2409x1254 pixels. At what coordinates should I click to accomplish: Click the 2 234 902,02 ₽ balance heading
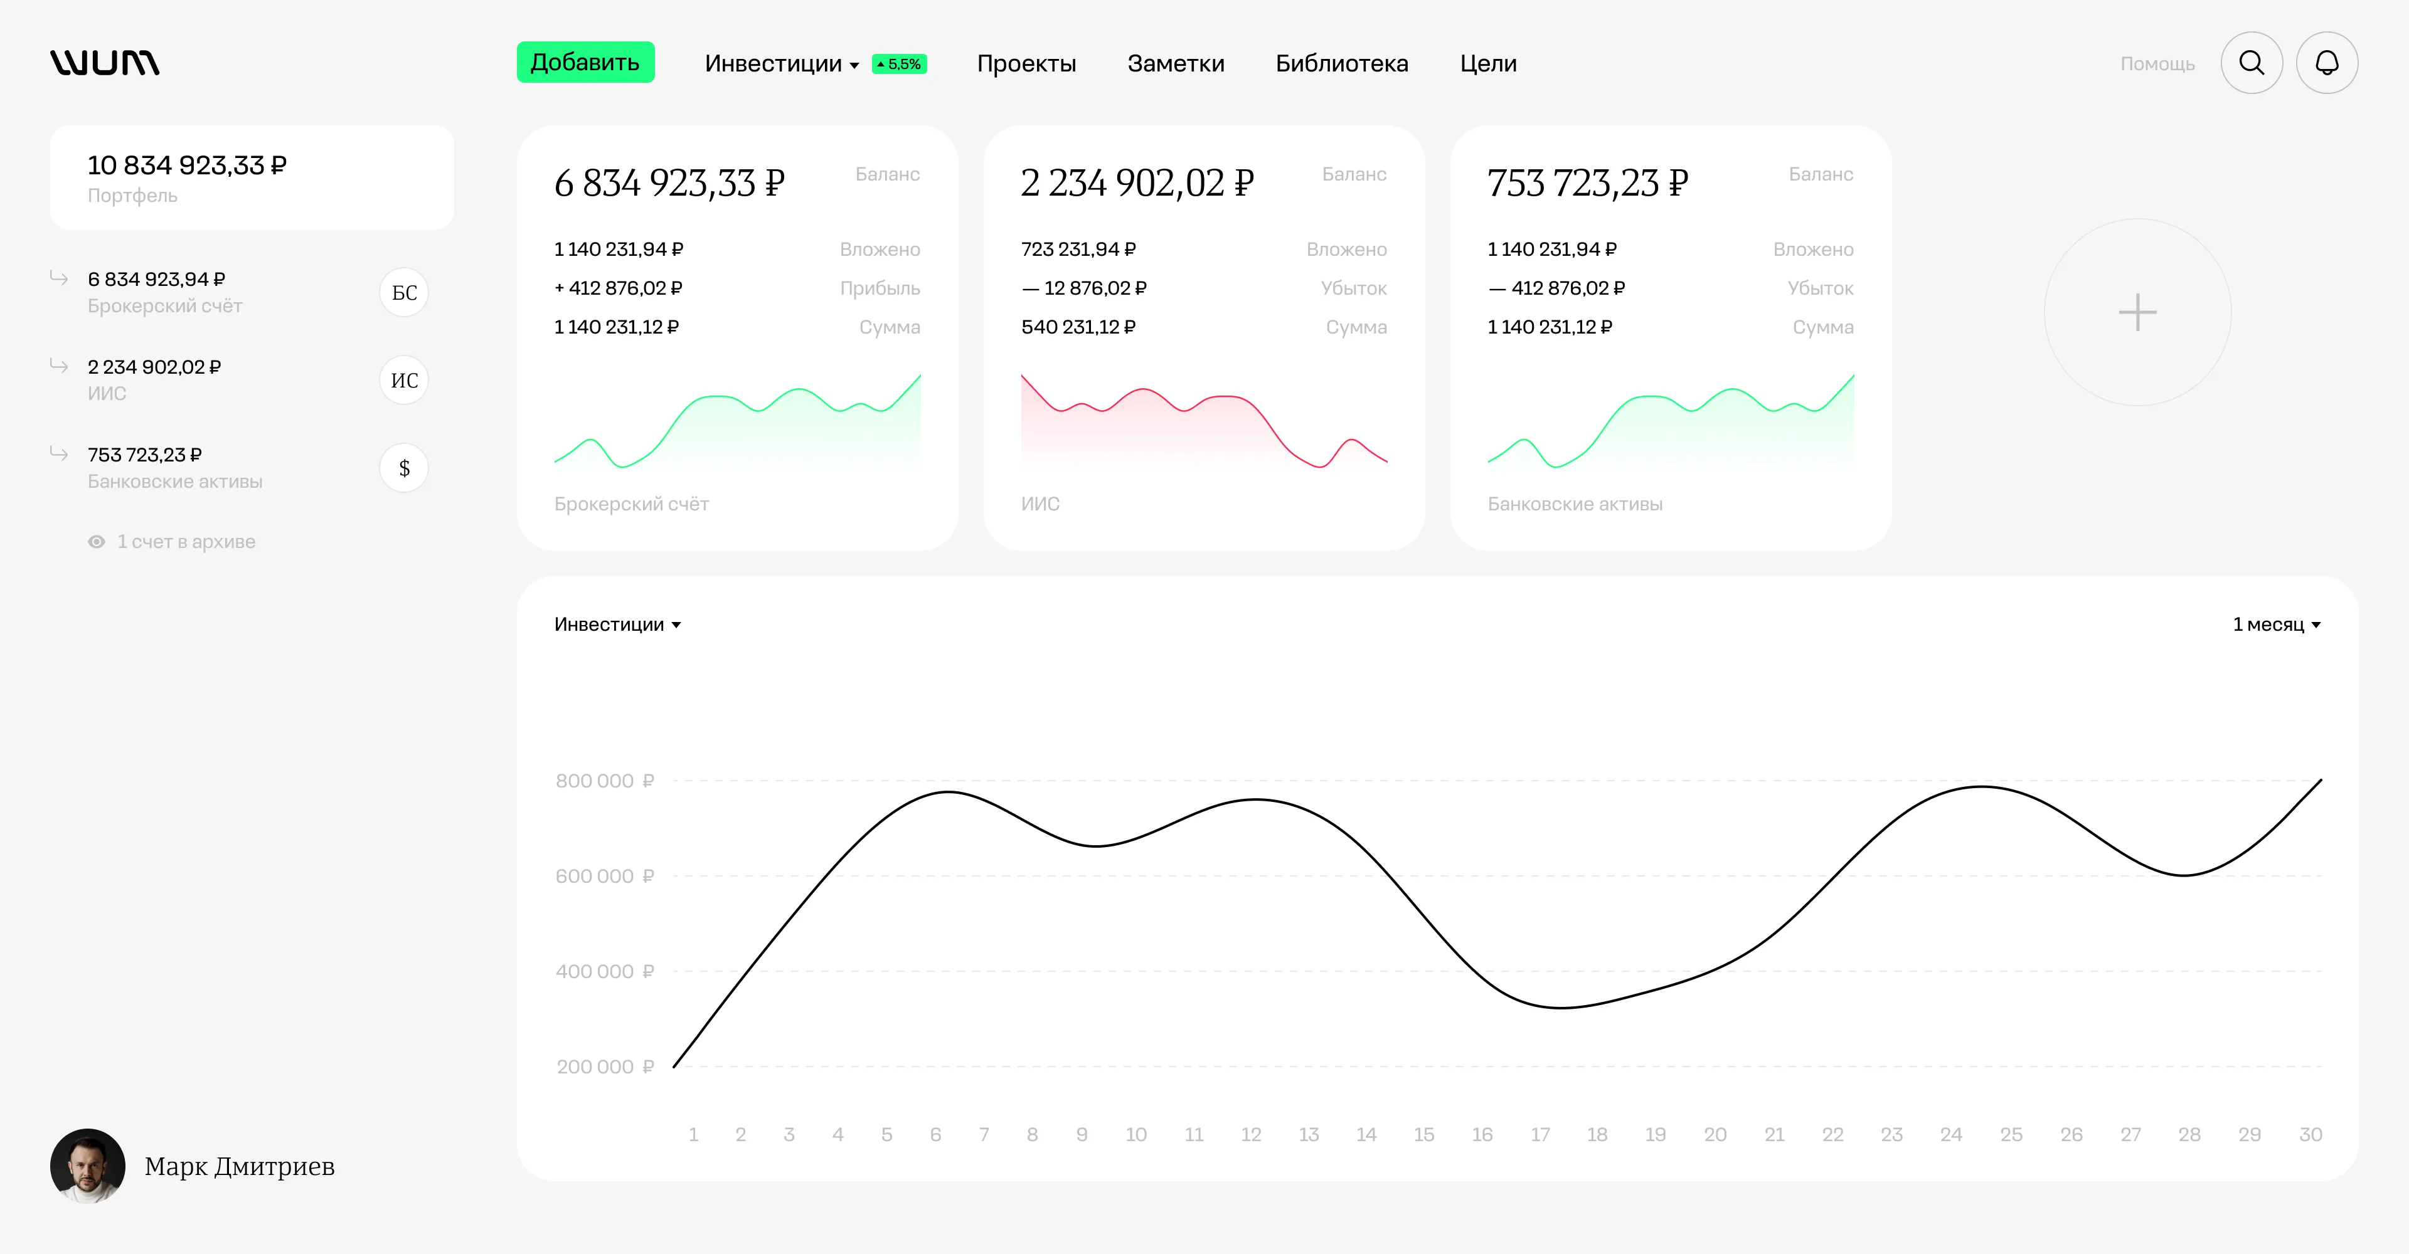point(1136,183)
